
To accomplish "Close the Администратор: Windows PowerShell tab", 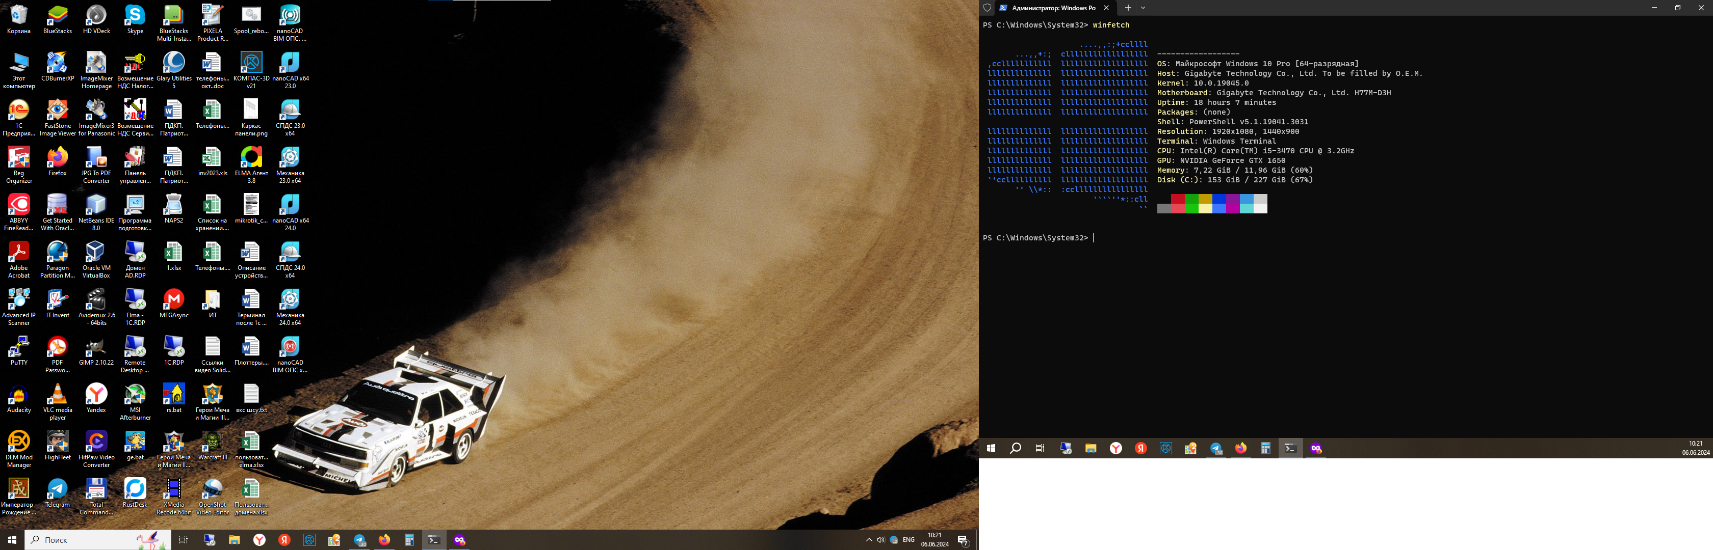I will click(x=1106, y=8).
